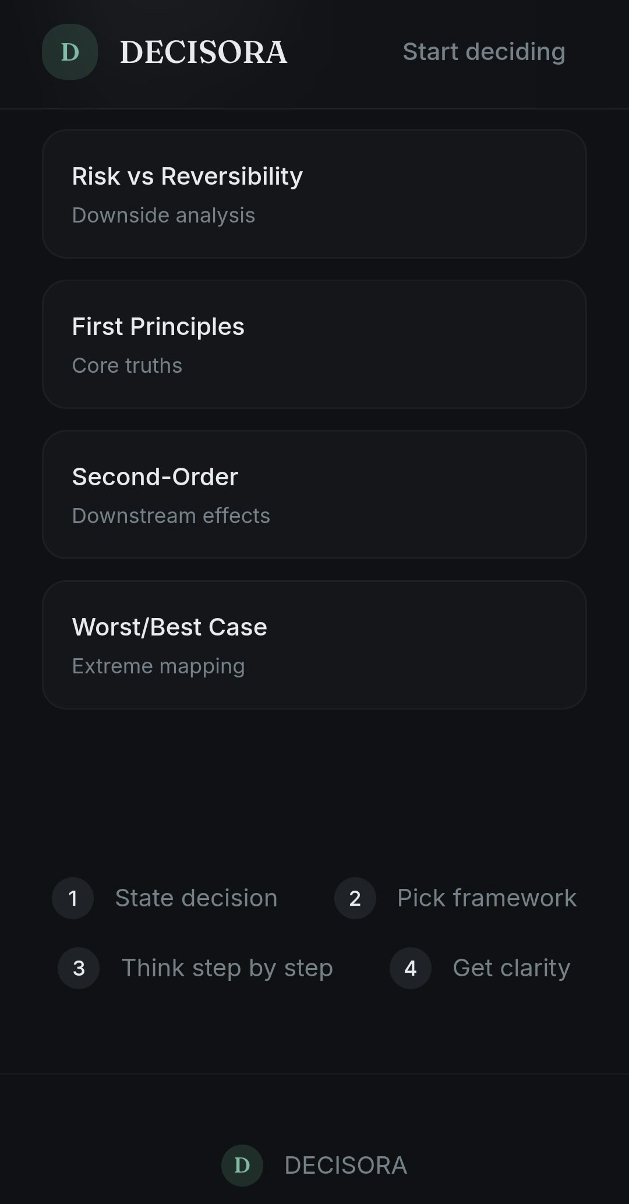
Task: Click the footer D logo icon
Action: pyautogui.click(x=242, y=1166)
